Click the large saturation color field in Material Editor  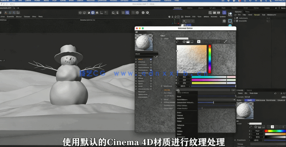point(192,59)
